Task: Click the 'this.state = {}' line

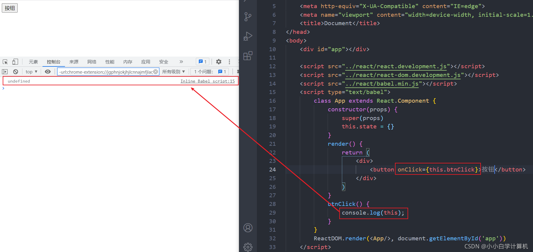Action: pos(368,127)
